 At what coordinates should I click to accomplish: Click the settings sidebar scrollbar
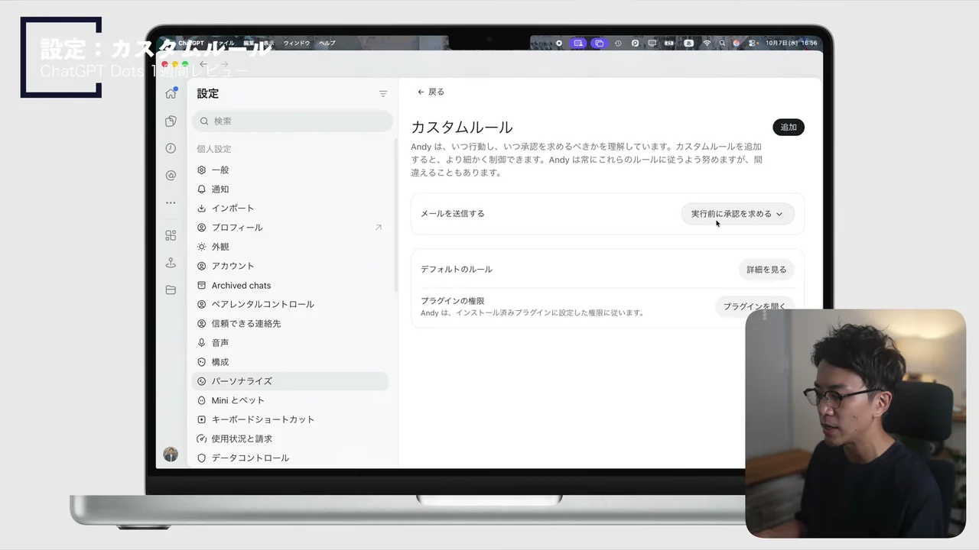[395, 214]
